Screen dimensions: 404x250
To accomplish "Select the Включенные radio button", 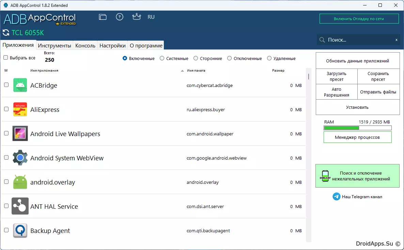I will click(125, 58).
